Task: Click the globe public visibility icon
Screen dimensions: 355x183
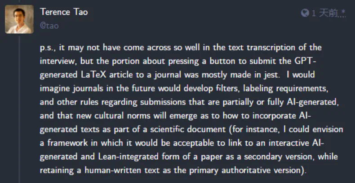Action: pos(305,13)
